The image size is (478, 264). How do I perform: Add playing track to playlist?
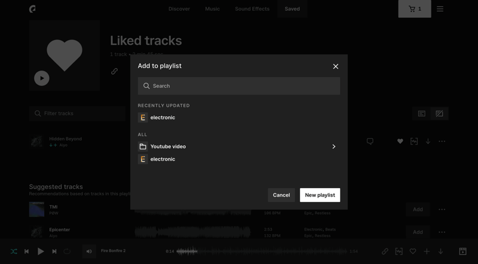coord(427,251)
